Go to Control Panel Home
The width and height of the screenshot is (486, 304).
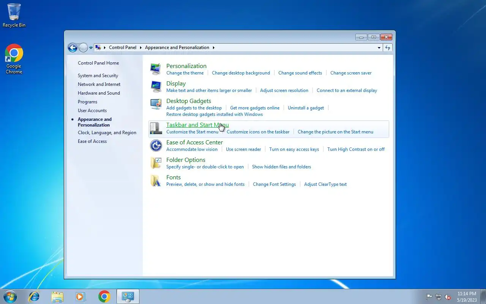[98, 63]
